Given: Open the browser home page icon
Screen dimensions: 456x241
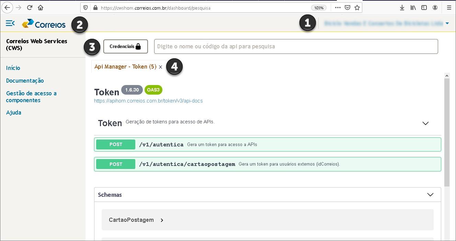Looking at the screenshot, I should coord(41,8).
